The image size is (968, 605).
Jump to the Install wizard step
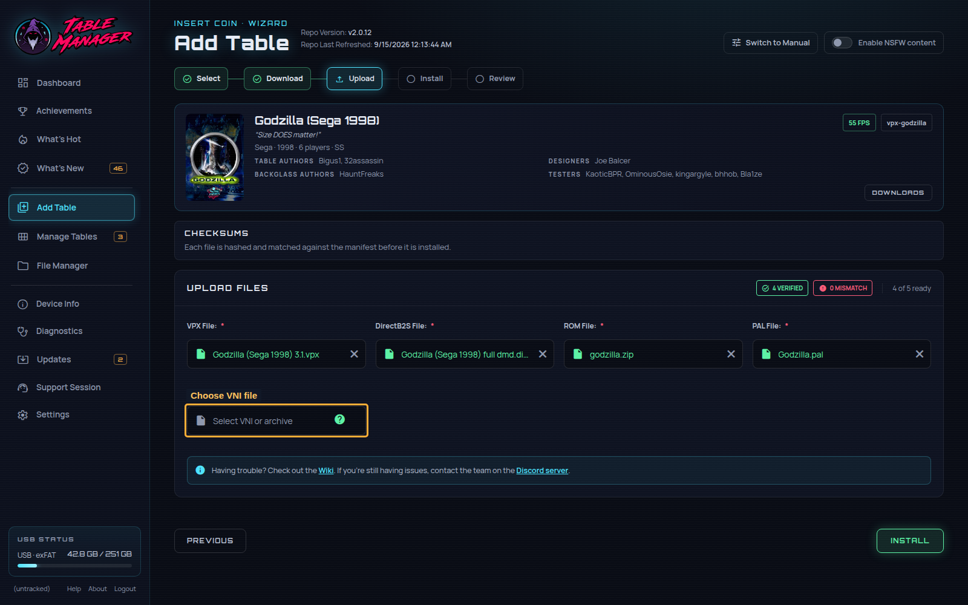tap(425, 79)
